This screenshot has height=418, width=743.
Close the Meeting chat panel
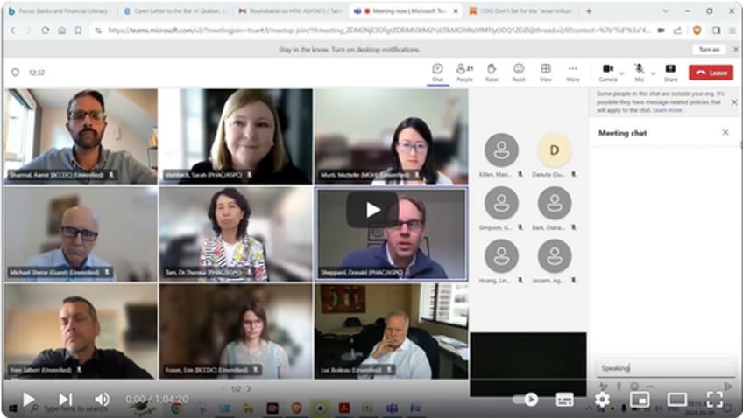pyautogui.click(x=725, y=132)
